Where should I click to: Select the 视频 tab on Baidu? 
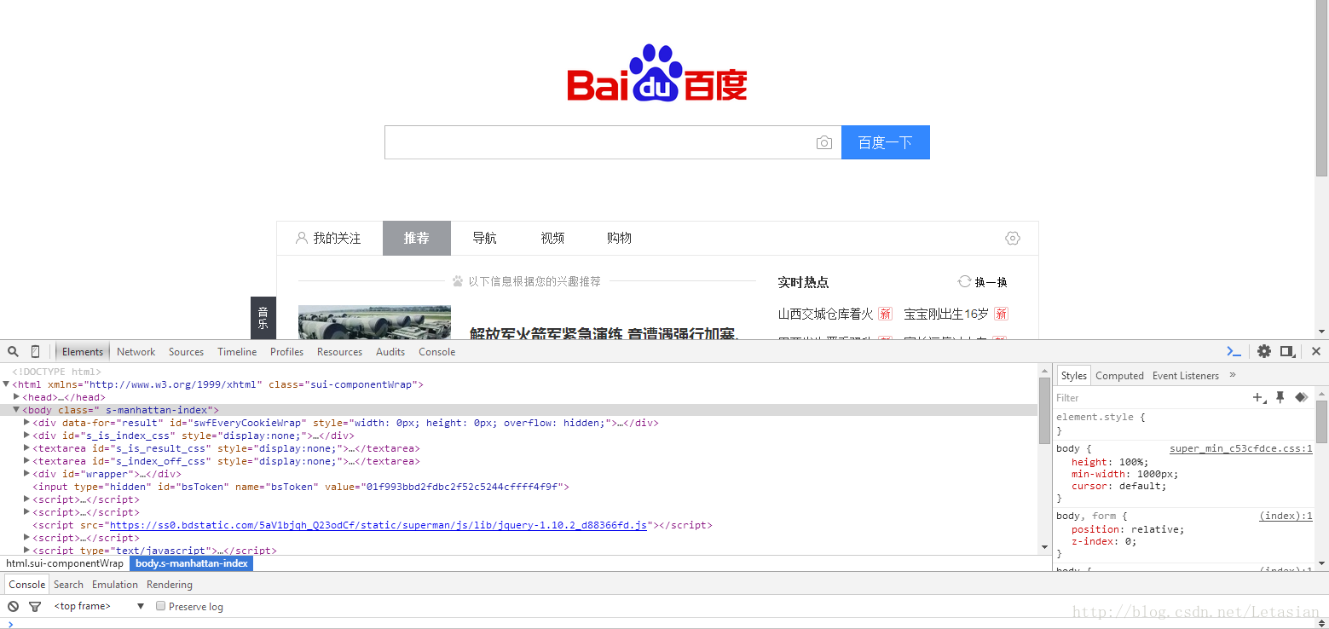(552, 238)
